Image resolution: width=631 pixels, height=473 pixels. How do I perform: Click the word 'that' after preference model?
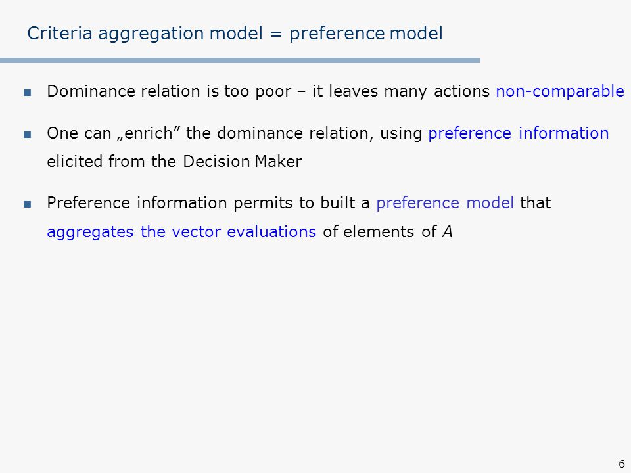point(535,203)
